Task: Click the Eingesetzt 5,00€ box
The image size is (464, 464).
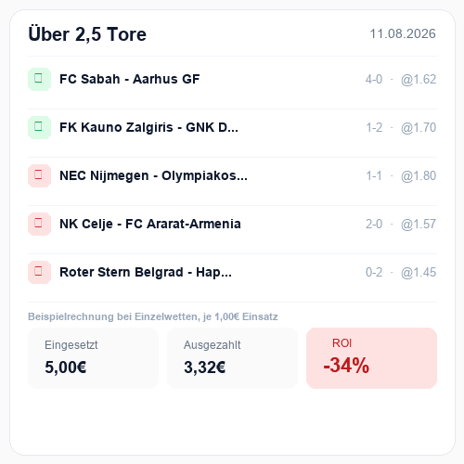Action: pos(93,358)
